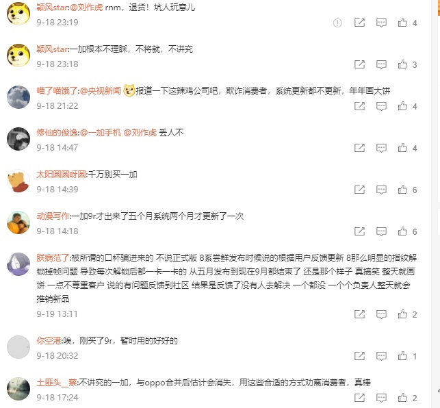Open user profile 太阳圆圆呀圆
440x408 pixels.
pos(61,175)
